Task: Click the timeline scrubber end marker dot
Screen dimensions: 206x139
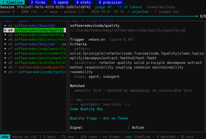Action: (x=197, y=16)
